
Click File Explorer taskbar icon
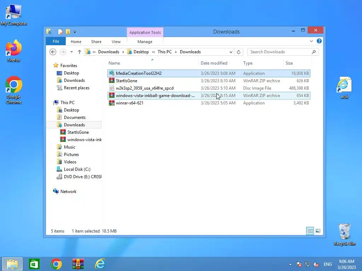click(12, 264)
